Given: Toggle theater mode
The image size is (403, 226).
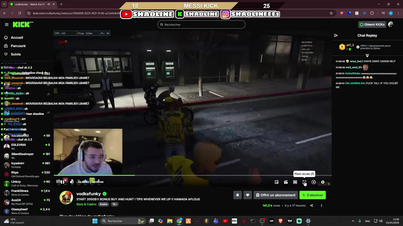Looking at the screenshot, I should (x=295, y=182).
